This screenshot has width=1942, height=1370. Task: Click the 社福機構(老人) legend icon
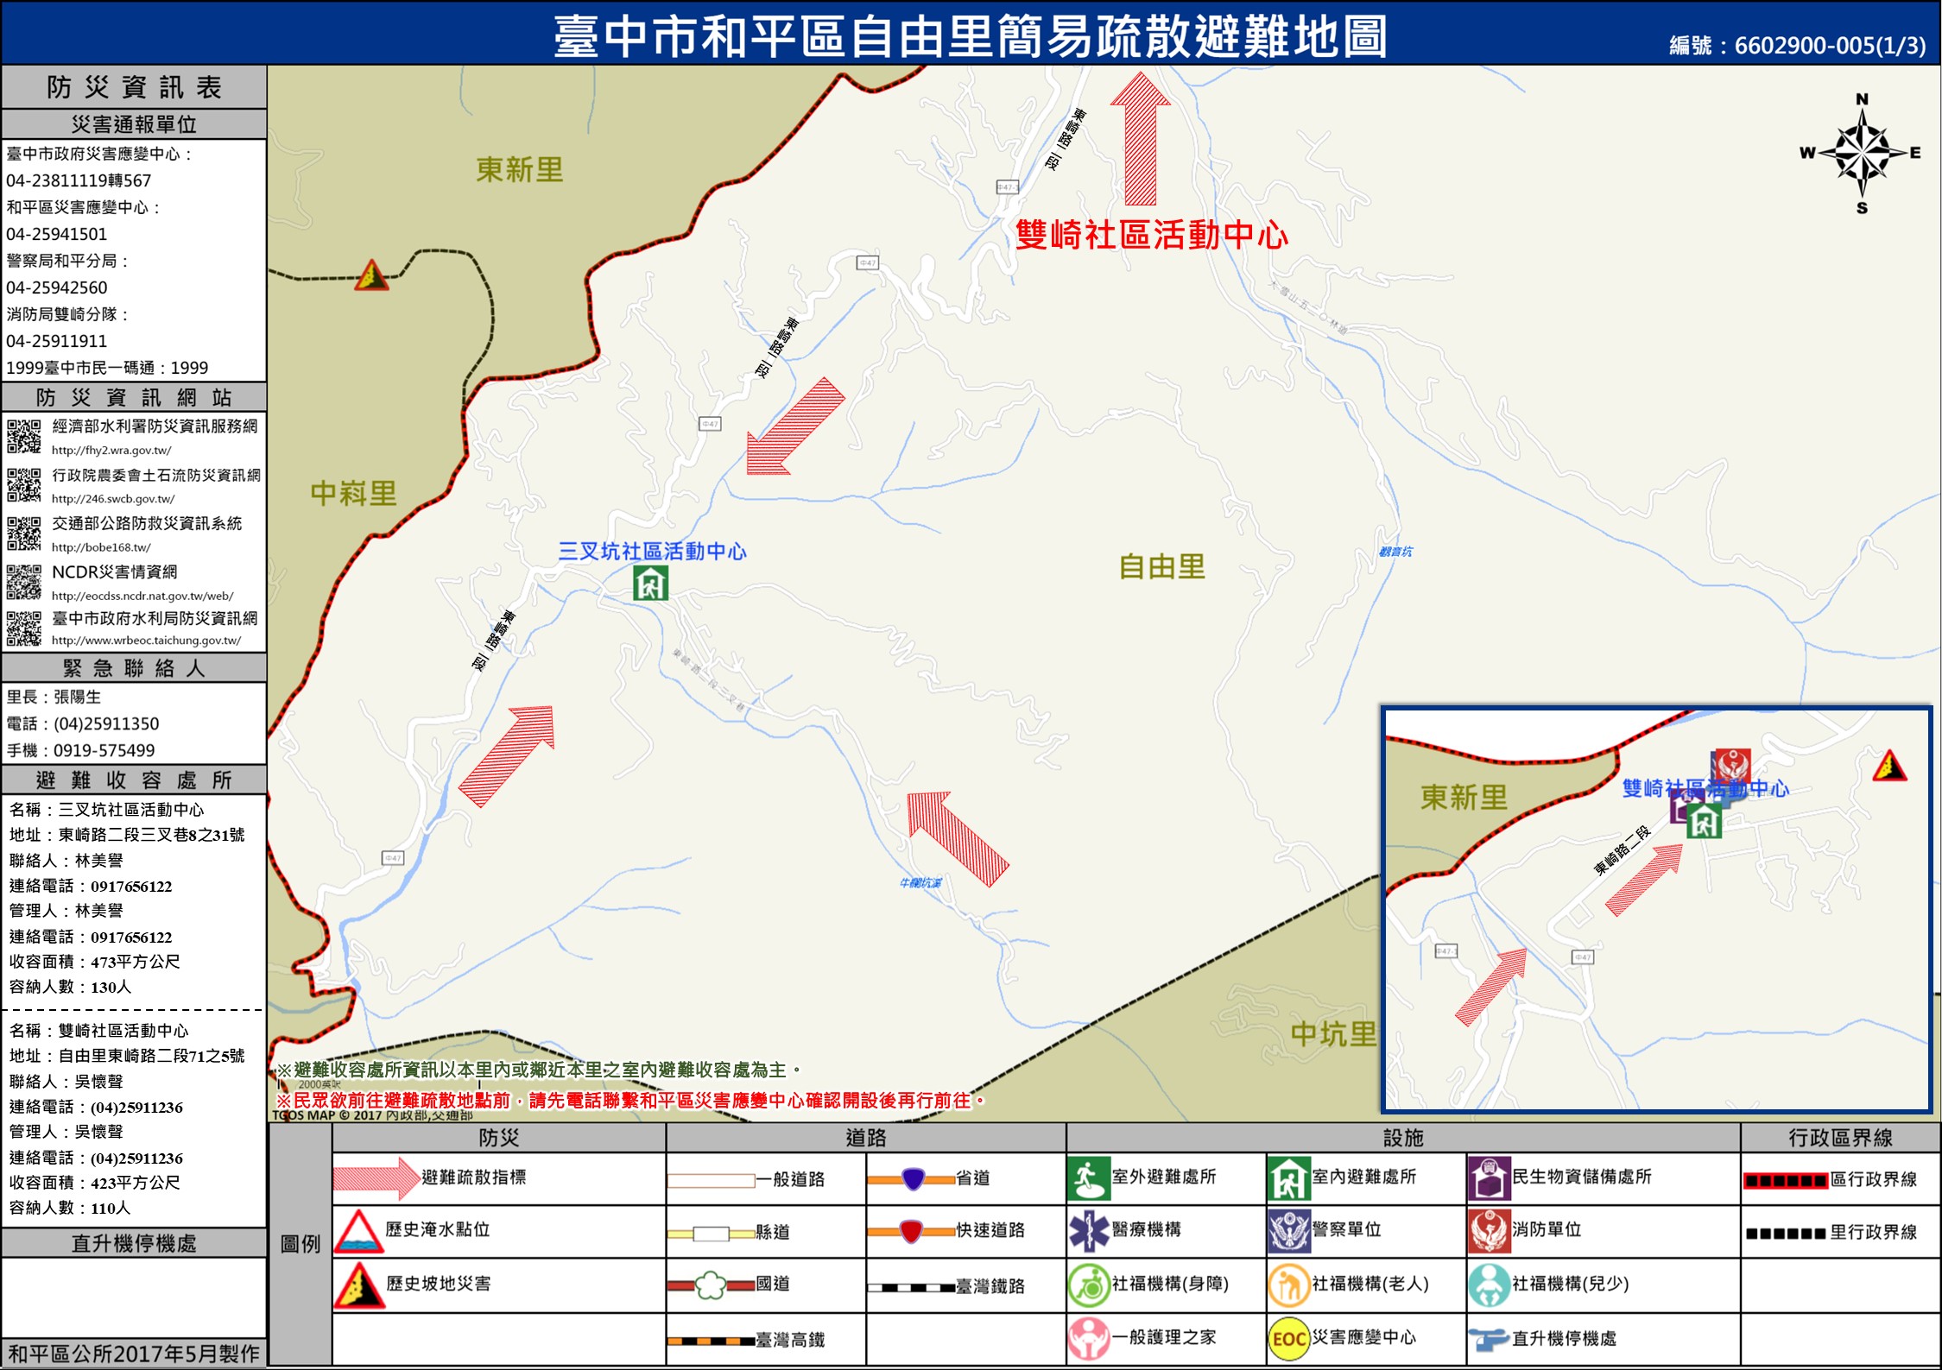[x=1288, y=1285]
